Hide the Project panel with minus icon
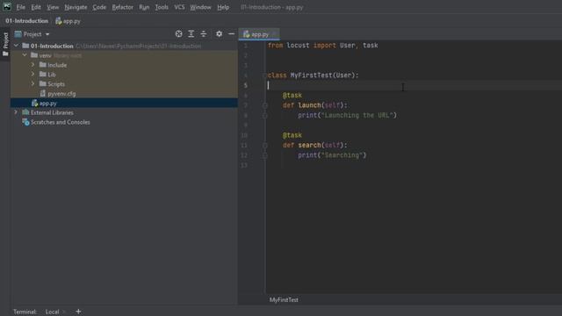This screenshot has width=562, height=316. (x=231, y=34)
